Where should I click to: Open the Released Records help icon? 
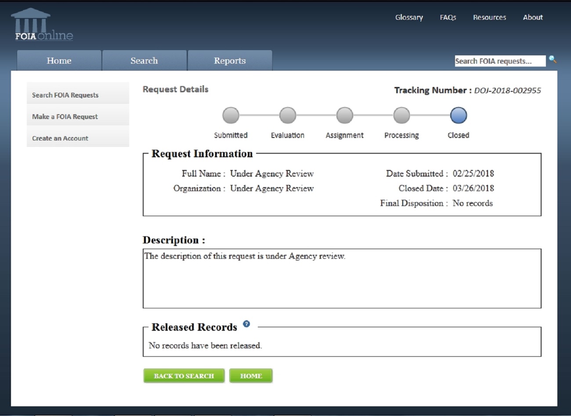[x=246, y=324]
